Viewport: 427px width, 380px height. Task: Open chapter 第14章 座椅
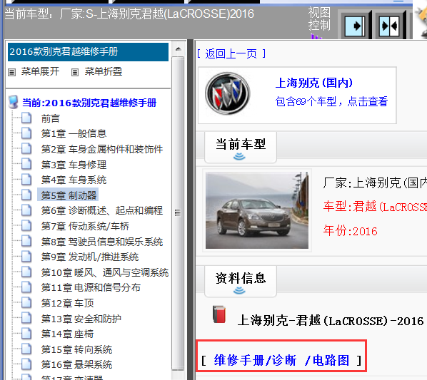68,334
